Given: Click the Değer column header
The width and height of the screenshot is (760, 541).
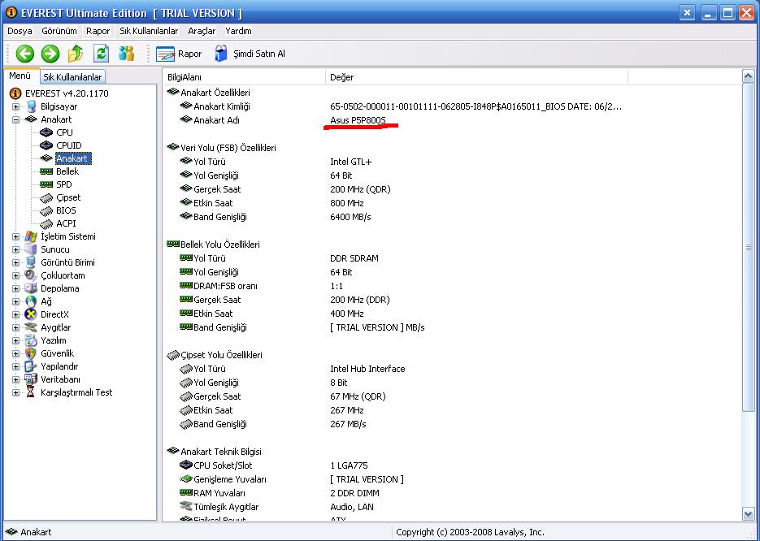Looking at the screenshot, I should tap(476, 77).
